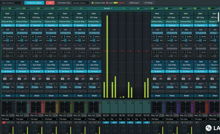Increase delay with plus on blue-framed channel

coord(163,115)
